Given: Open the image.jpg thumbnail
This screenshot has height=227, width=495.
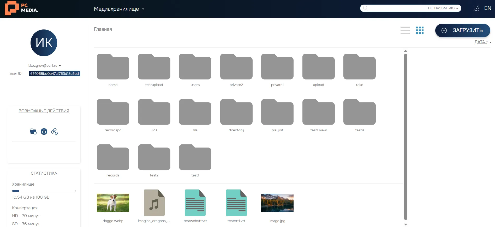Looking at the screenshot, I should click(x=277, y=203).
